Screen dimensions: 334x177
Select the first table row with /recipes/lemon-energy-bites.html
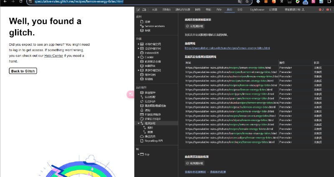click(259, 68)
